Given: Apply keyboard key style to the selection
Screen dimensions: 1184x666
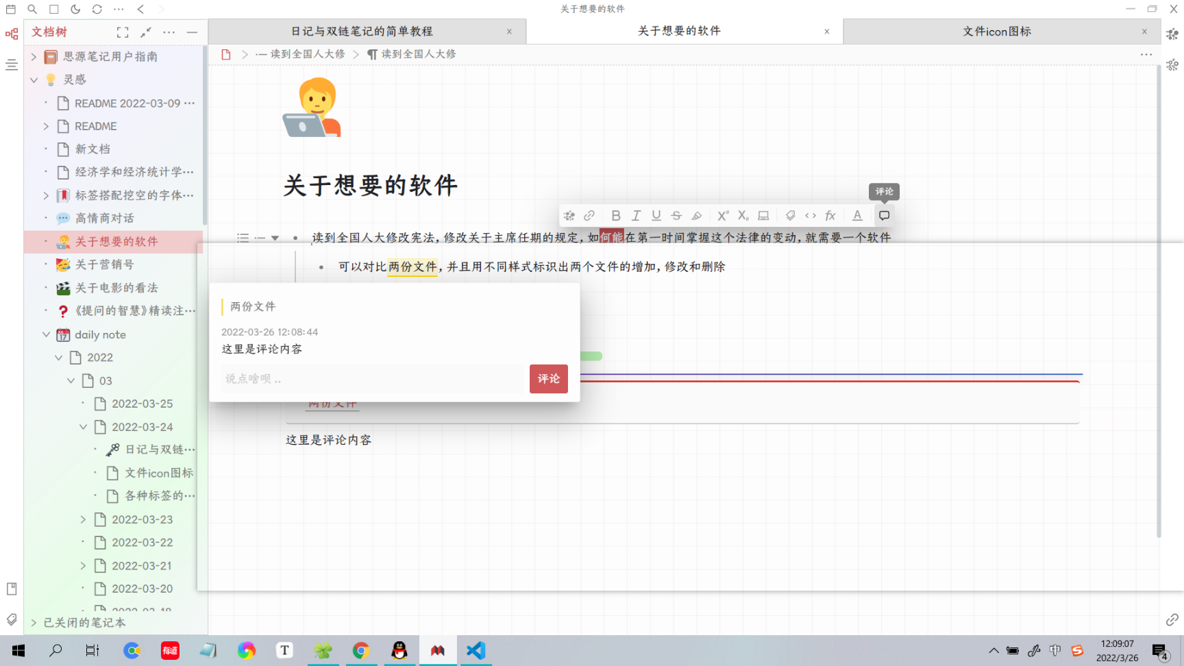Looking at the screenshot, I should pos(763,216).
